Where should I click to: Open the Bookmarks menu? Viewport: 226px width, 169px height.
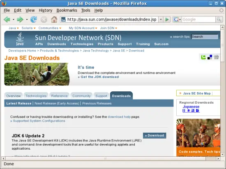click(67, 10)
